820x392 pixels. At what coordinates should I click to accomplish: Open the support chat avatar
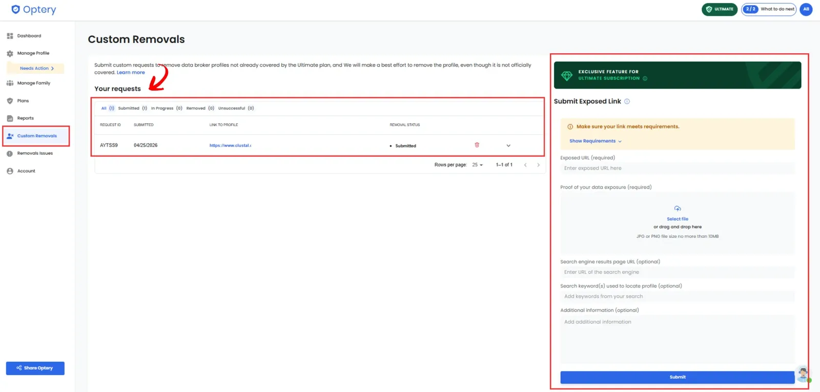[803, 374]
